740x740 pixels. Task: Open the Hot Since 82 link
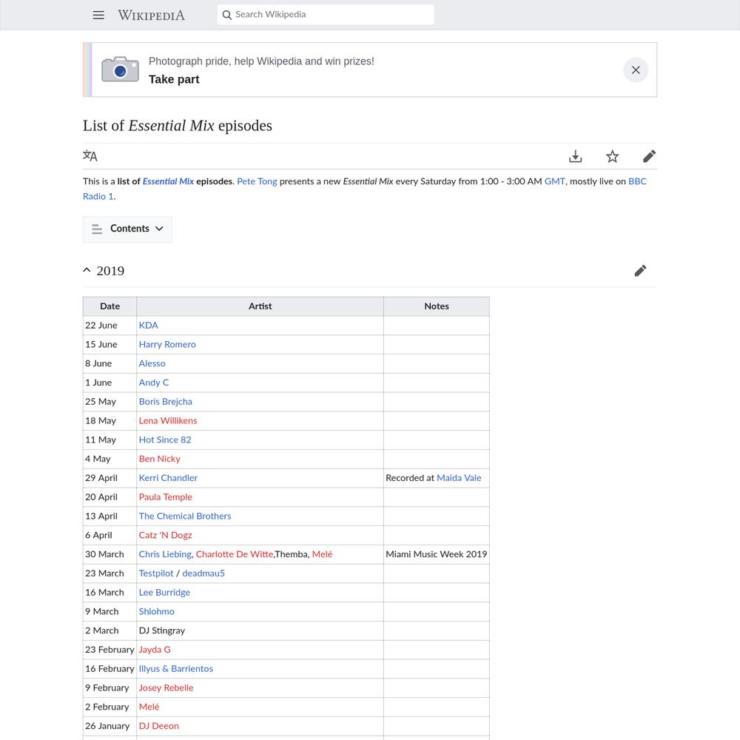click(165, 440)
